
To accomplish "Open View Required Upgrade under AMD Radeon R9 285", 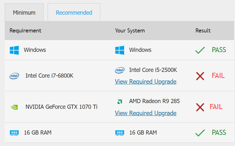I will pos(145,113).
